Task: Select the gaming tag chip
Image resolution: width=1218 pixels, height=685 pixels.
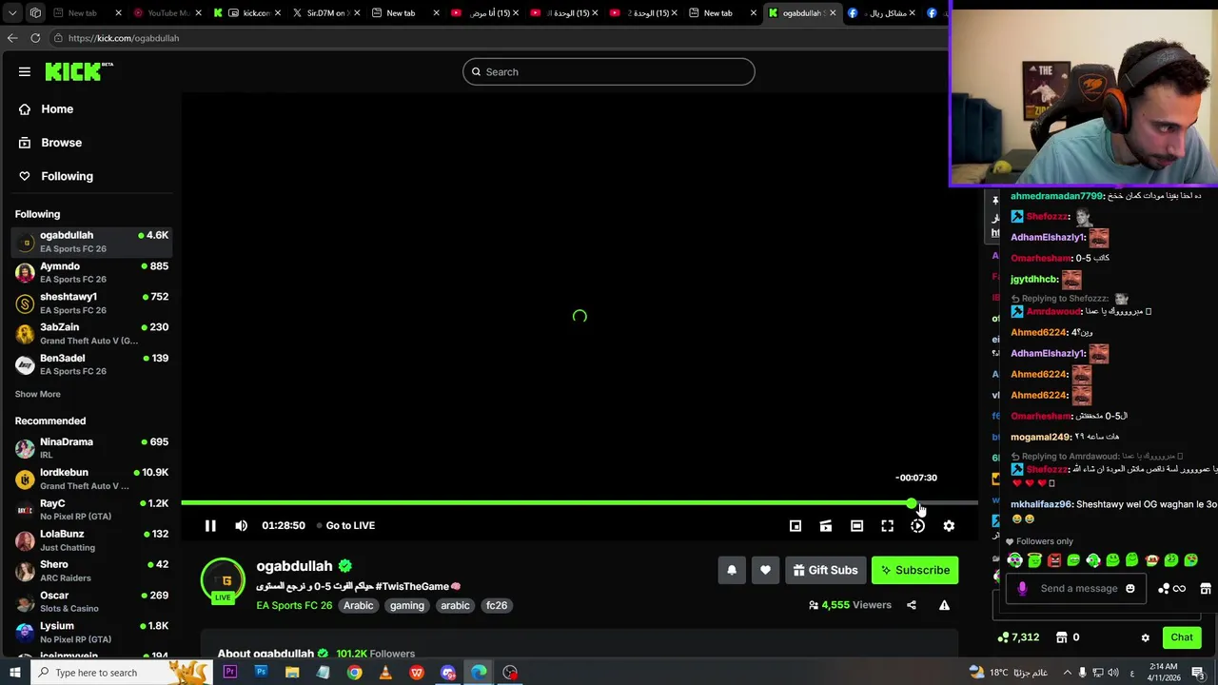Action: (406, 605)
